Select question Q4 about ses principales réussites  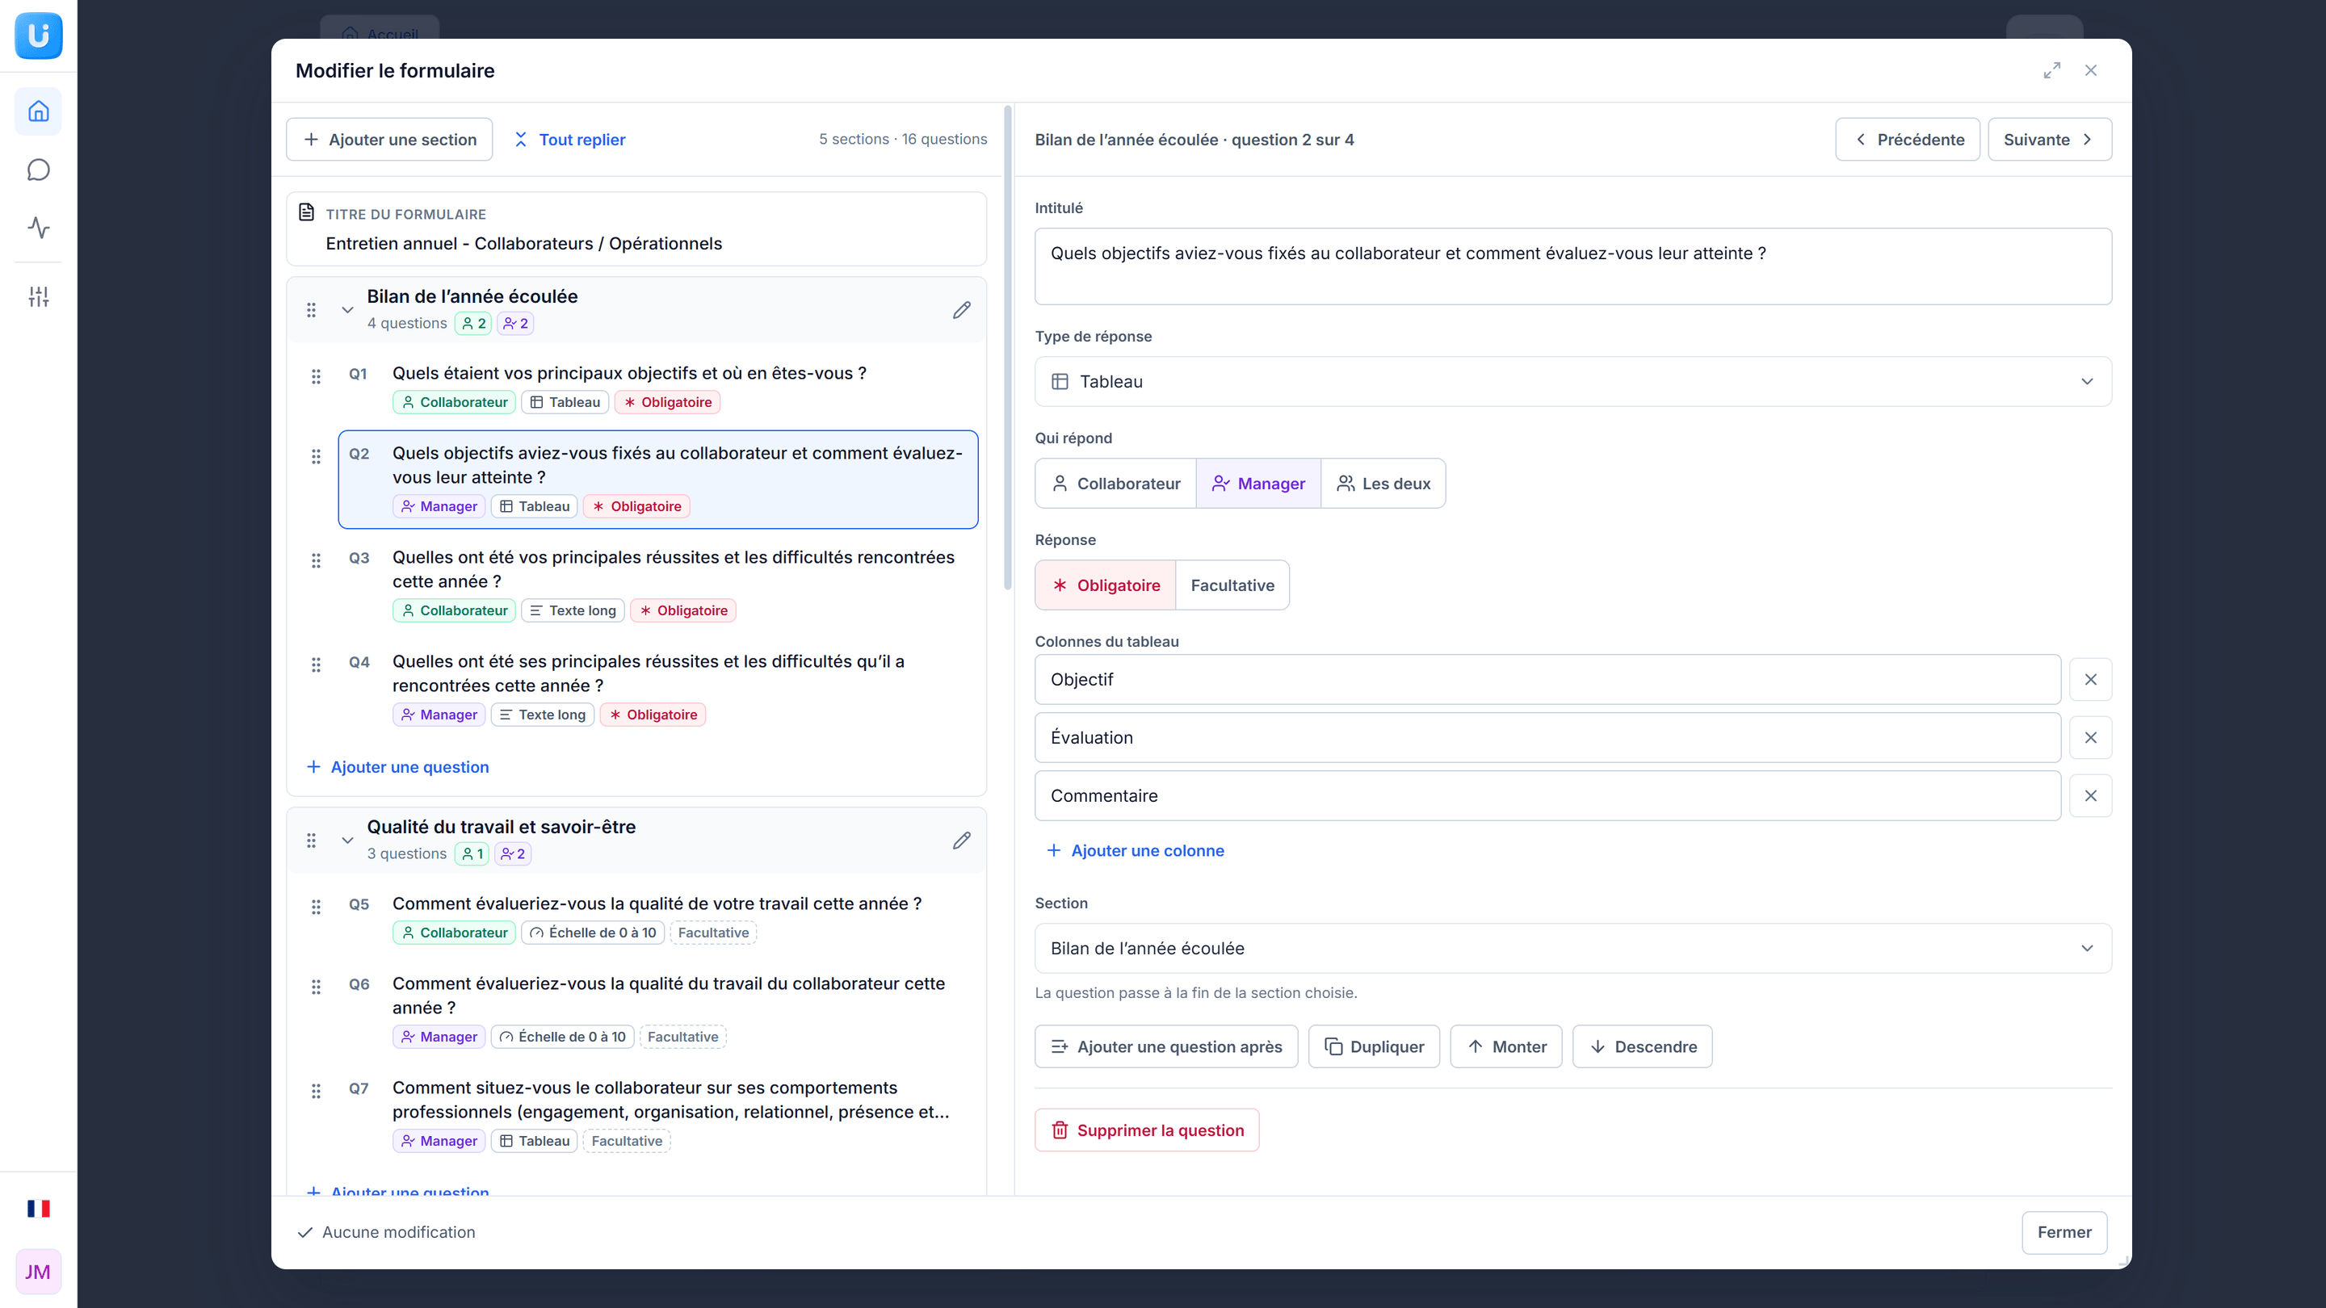pyautogui.click(x=658, y=687)
